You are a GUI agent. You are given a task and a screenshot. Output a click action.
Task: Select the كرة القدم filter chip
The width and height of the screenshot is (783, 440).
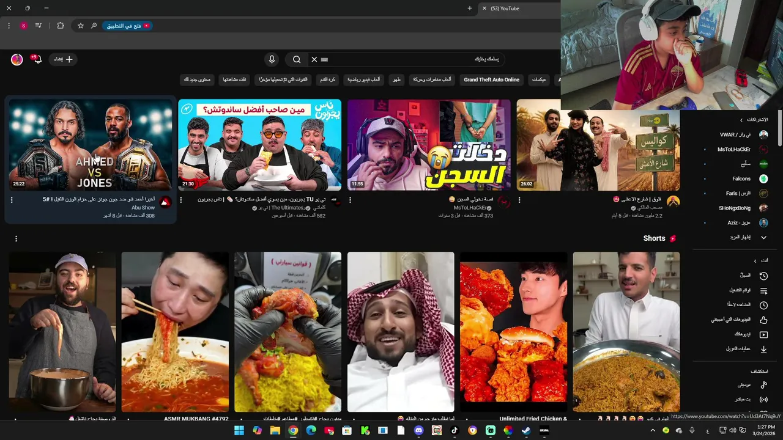[x=327, y=79]
